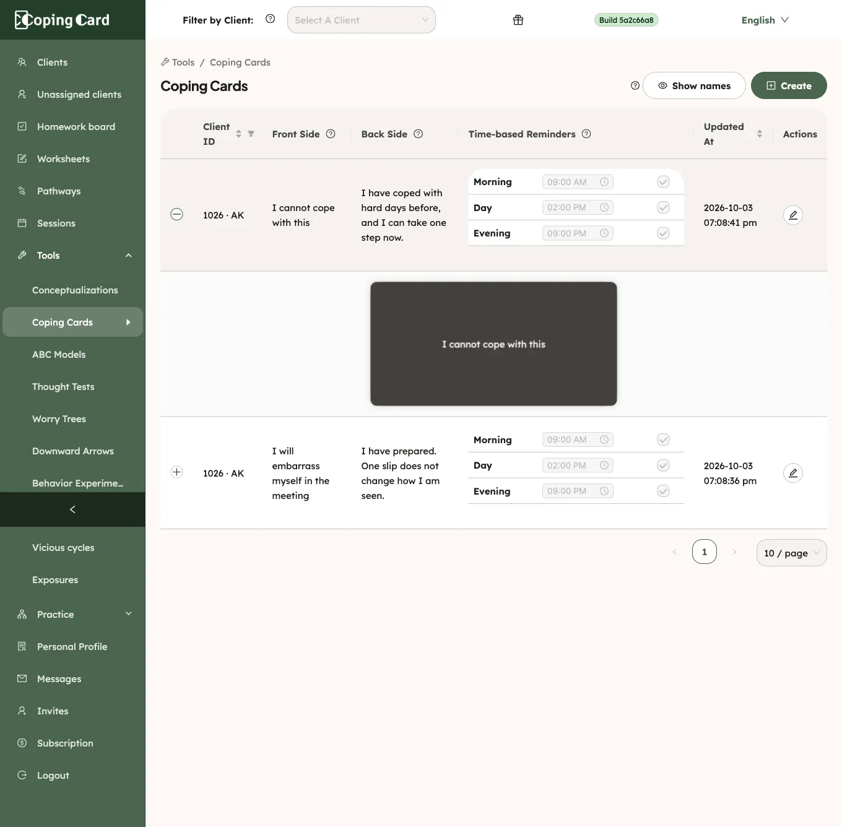Open Clients in the sidebar

72,62
